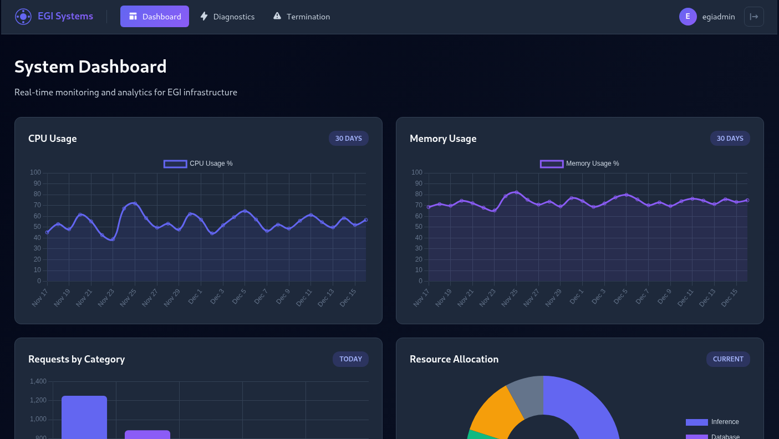Open the Diagnostics tab
This screenshot has height=439, width=779.
click(227, 17)
